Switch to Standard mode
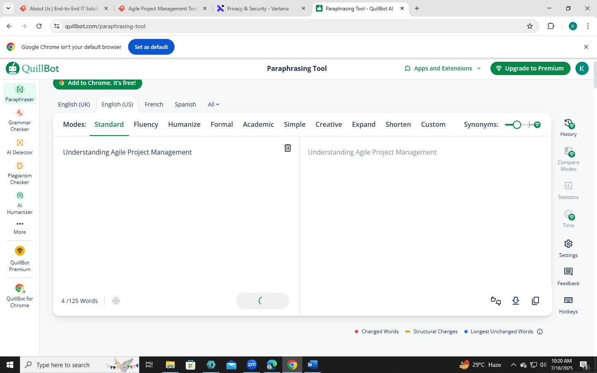This screenshot has height=373, width=597. click(109, 124)
